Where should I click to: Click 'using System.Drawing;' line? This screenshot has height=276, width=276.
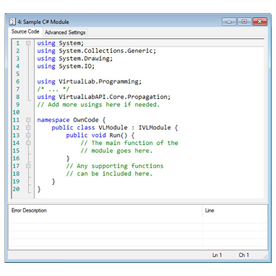click(x=75, y=59)
